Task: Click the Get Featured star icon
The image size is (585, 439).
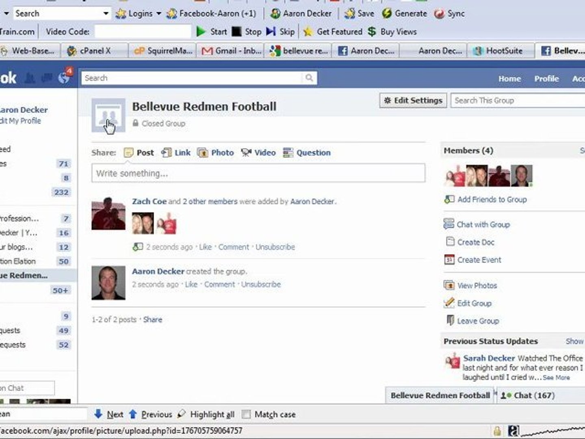Action: (x=308, y=31)
